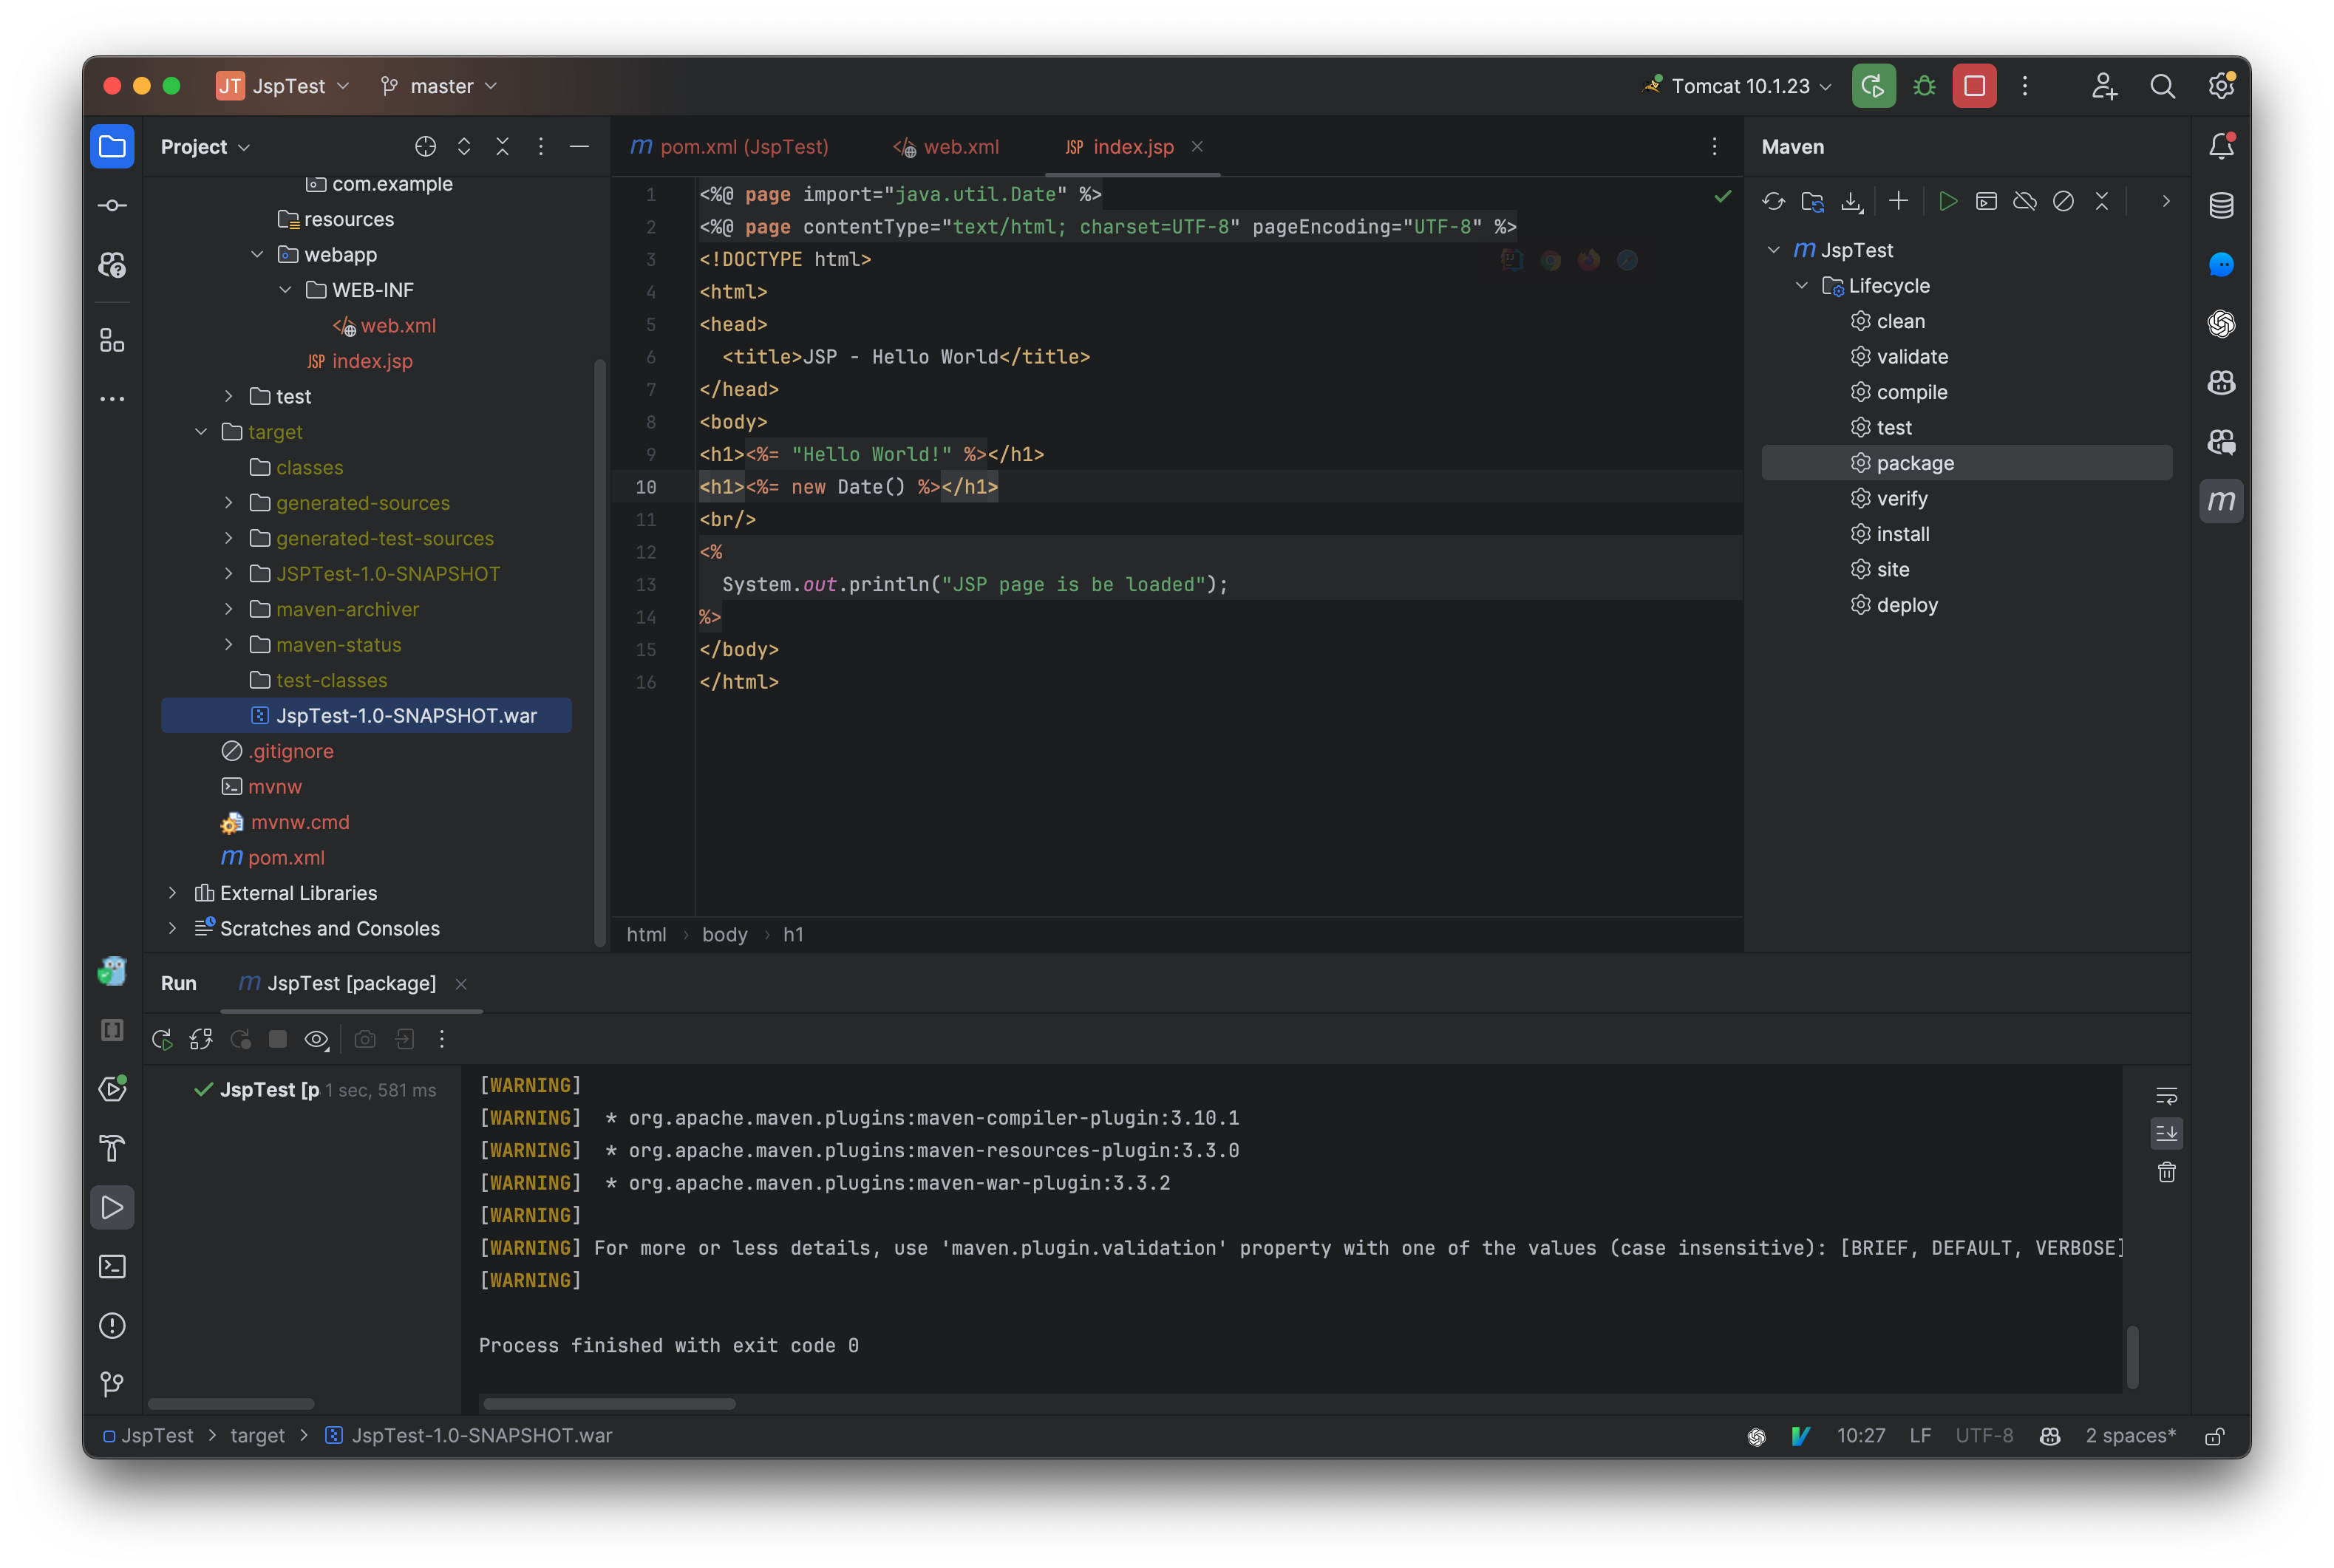Click target in the breadcrumb navigation bar

257,1435
